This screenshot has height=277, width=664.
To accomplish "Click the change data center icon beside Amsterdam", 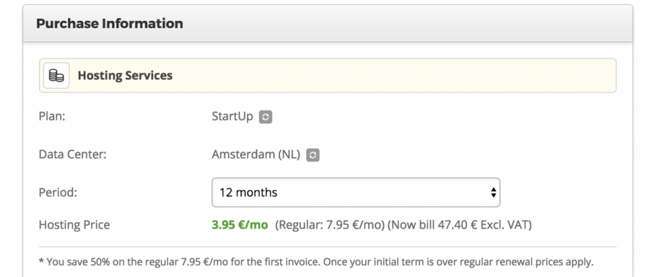I will coord(313,155).
